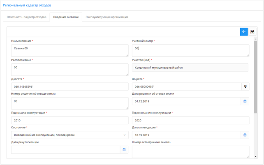Image resolution: width=264 pixels, height=165 pixels.
Task: Click the Долгота coordinate field
Action: click(69, 87)
